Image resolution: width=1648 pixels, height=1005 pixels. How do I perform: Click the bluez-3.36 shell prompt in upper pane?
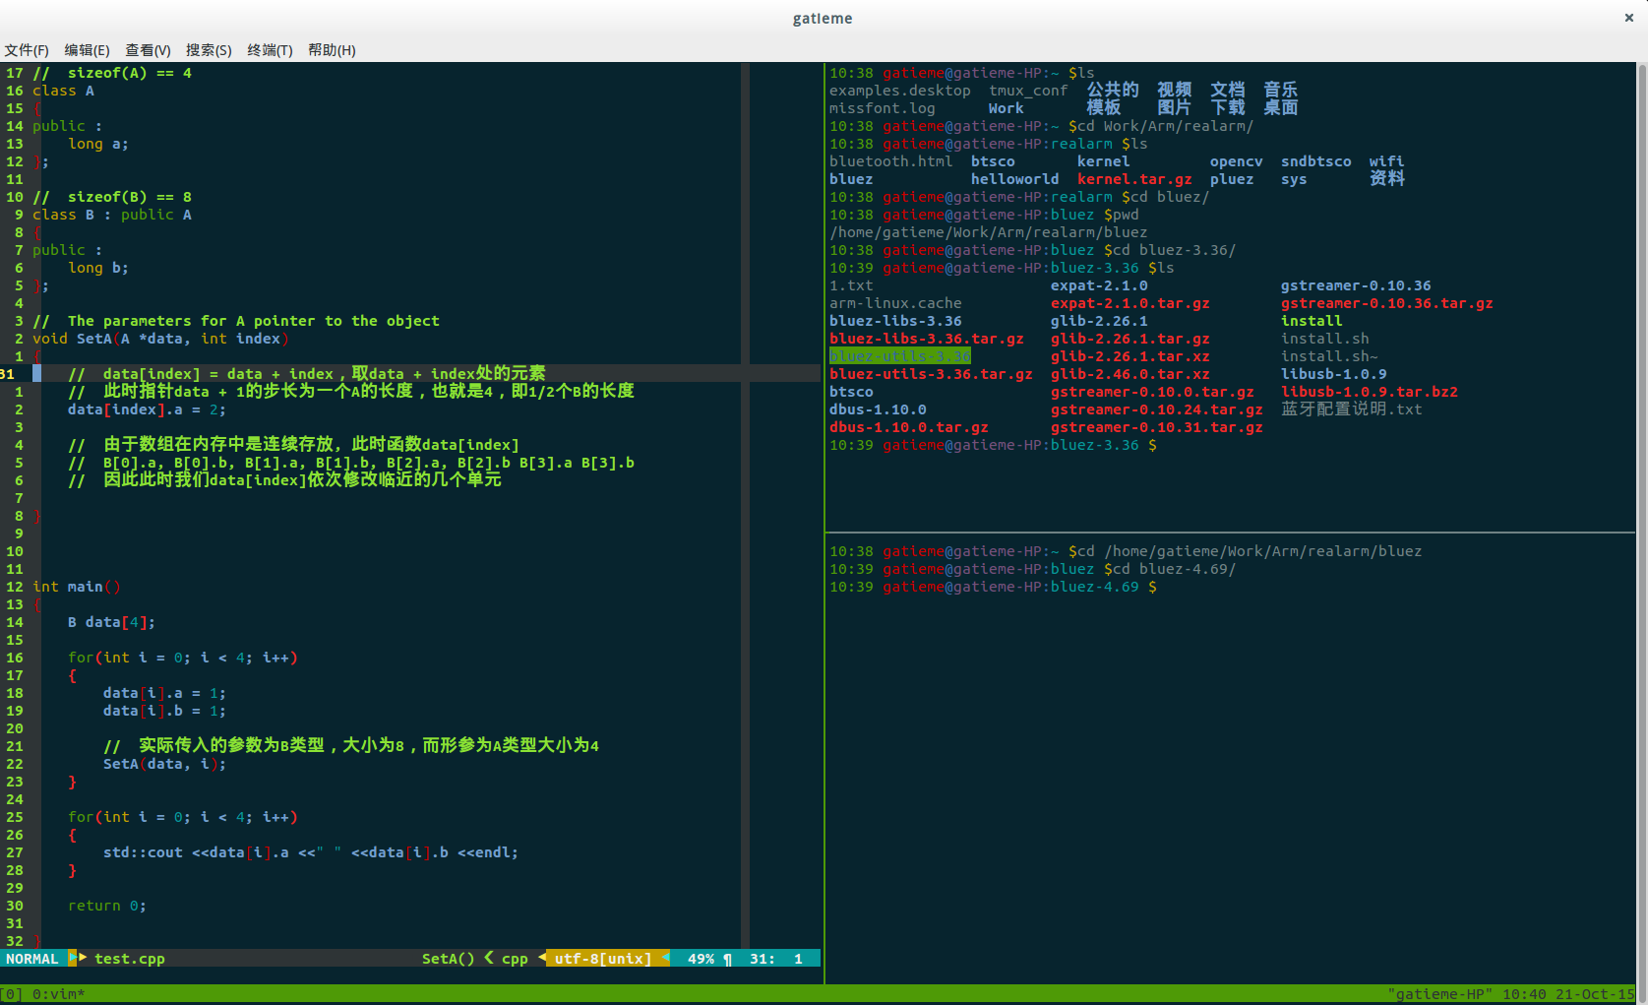993,445
